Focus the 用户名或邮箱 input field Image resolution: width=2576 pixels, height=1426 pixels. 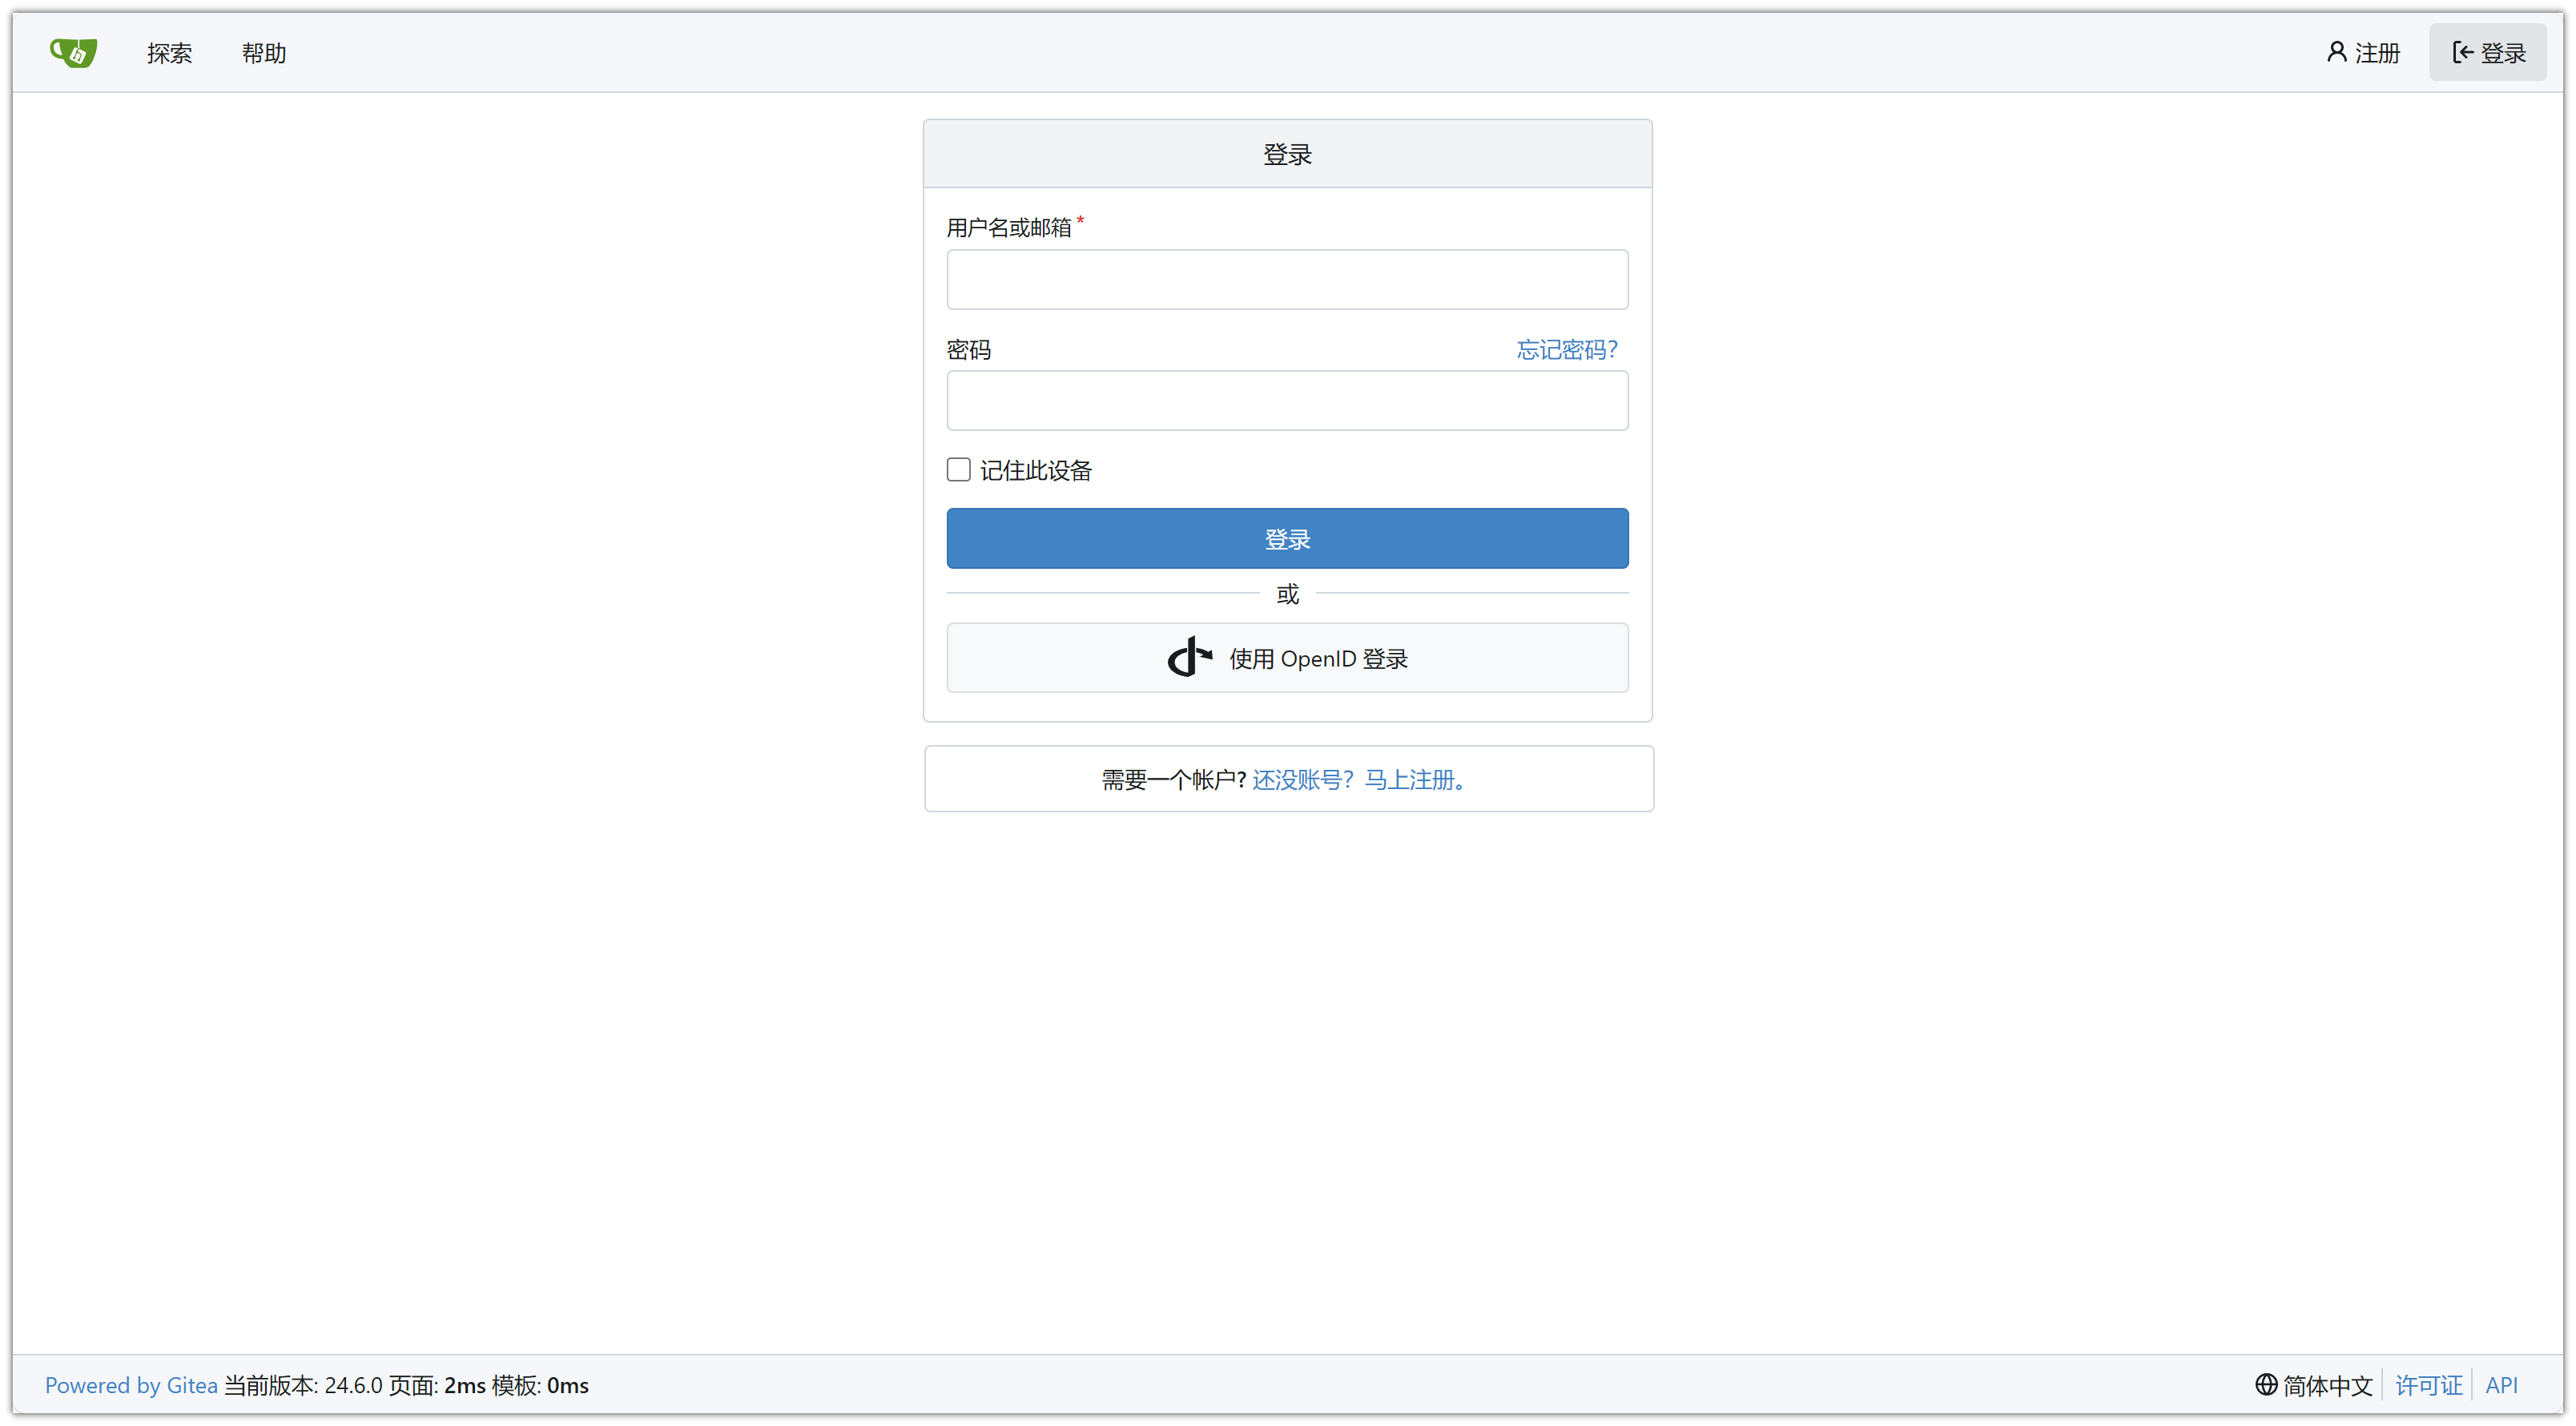tap(1287, 280)
